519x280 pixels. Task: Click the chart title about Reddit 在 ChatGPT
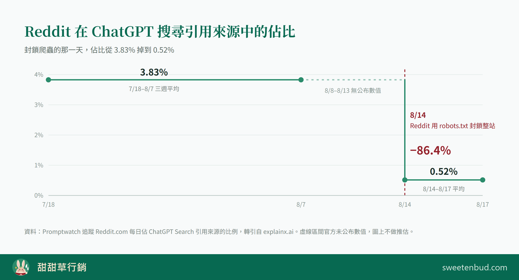click(x=160, y=32)
